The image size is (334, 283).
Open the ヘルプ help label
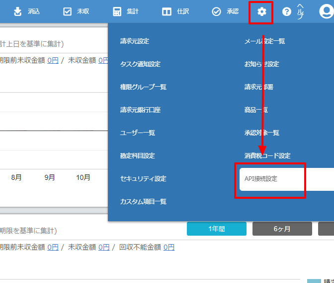[x=300, y=11]
